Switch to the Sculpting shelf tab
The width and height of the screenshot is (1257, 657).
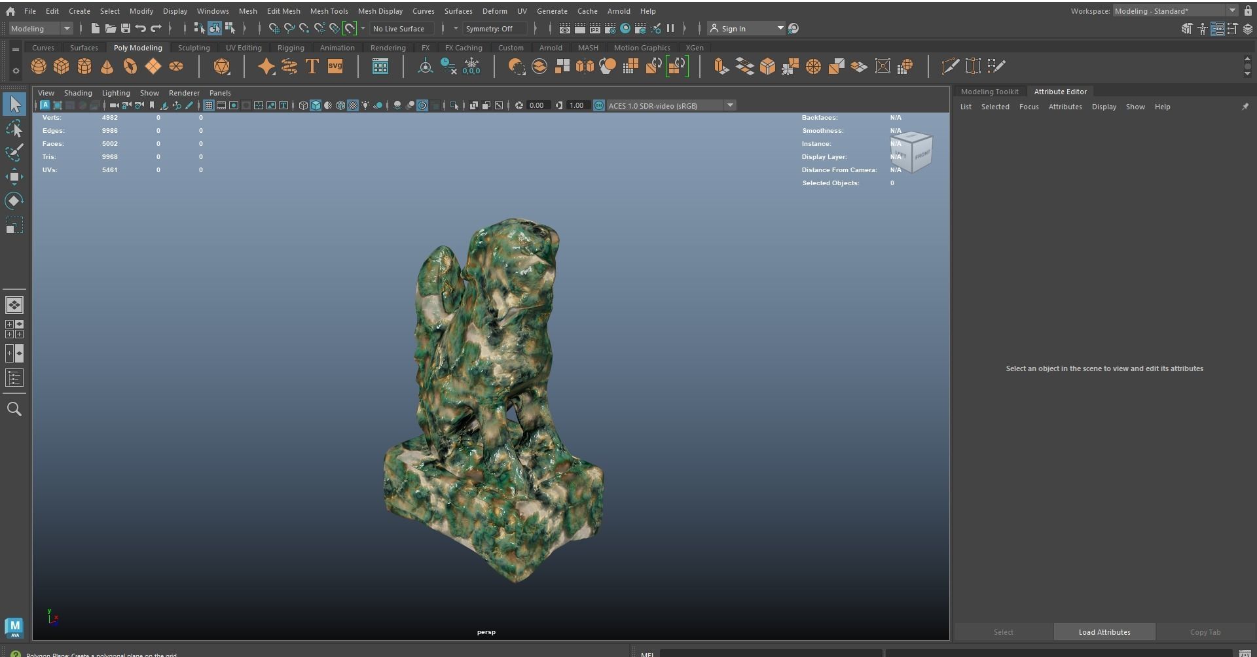click(x=194, y=48)
